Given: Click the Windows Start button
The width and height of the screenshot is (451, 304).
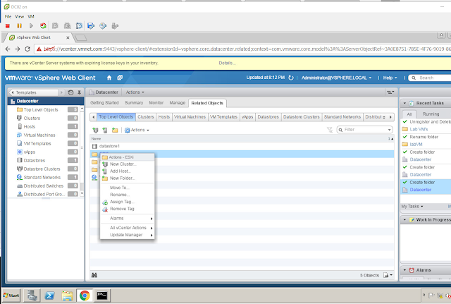Looking at the screenshot, I should point(11,296).
